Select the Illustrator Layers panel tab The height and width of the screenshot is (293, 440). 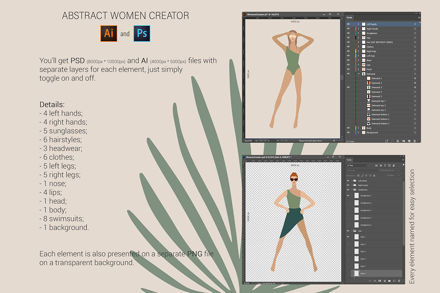coord(349,17)
